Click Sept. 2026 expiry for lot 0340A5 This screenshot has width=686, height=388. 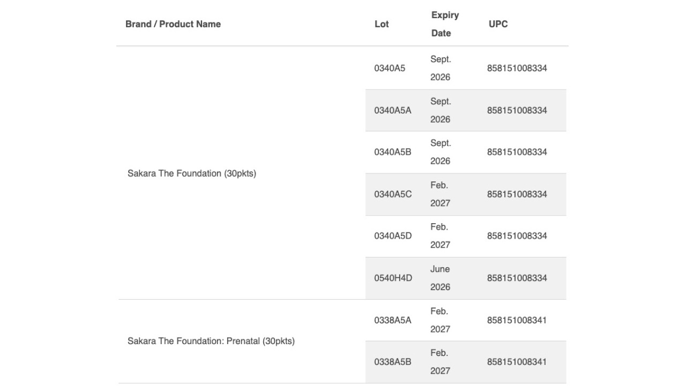[x=441, y=68]
